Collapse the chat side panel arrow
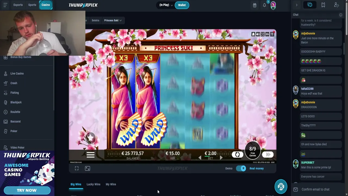The width and height of the screenshot is (348, 196). coord(297,5)
